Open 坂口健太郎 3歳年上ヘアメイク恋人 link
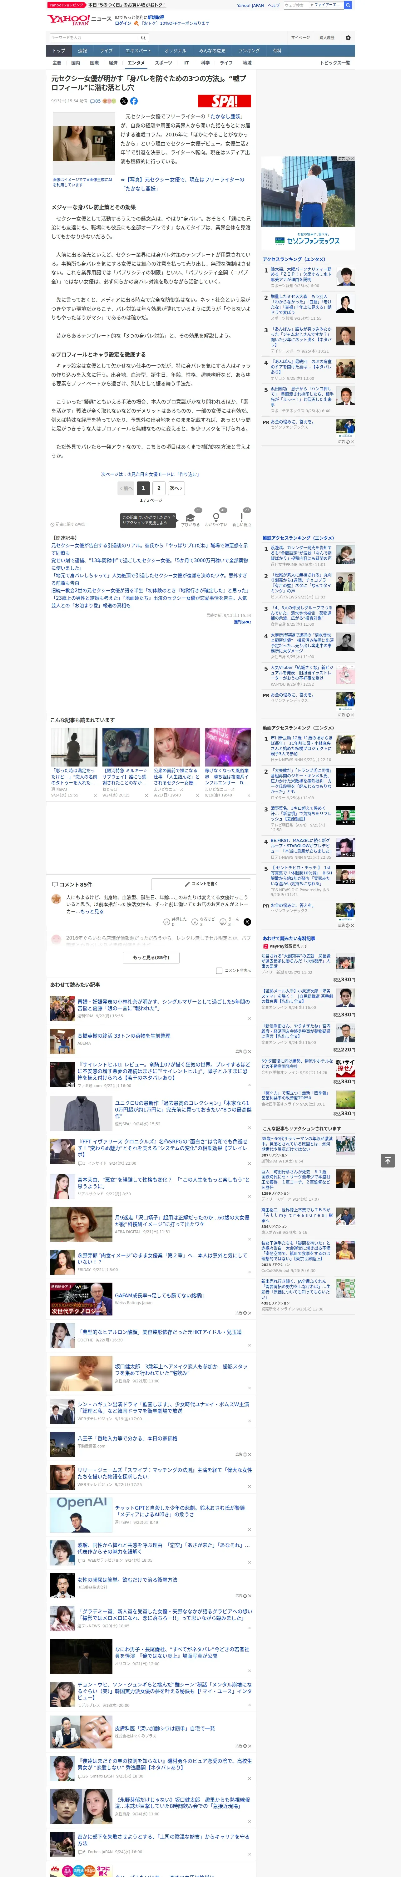401x1877 pixels. coord(181,1369)
